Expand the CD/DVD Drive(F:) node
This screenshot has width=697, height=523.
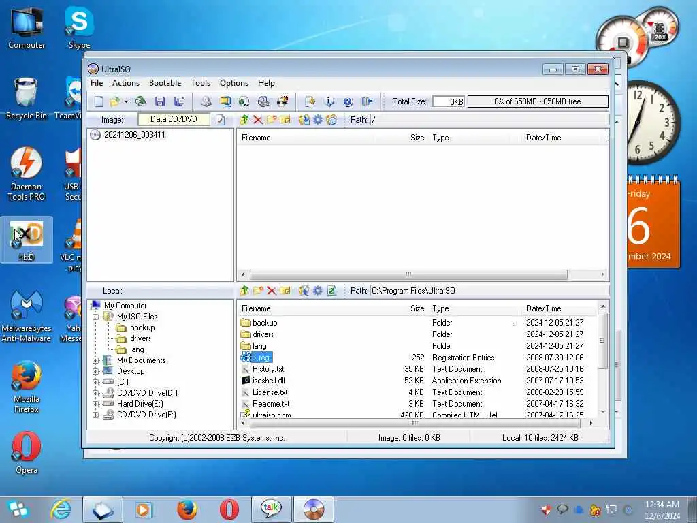coord(95,415)
